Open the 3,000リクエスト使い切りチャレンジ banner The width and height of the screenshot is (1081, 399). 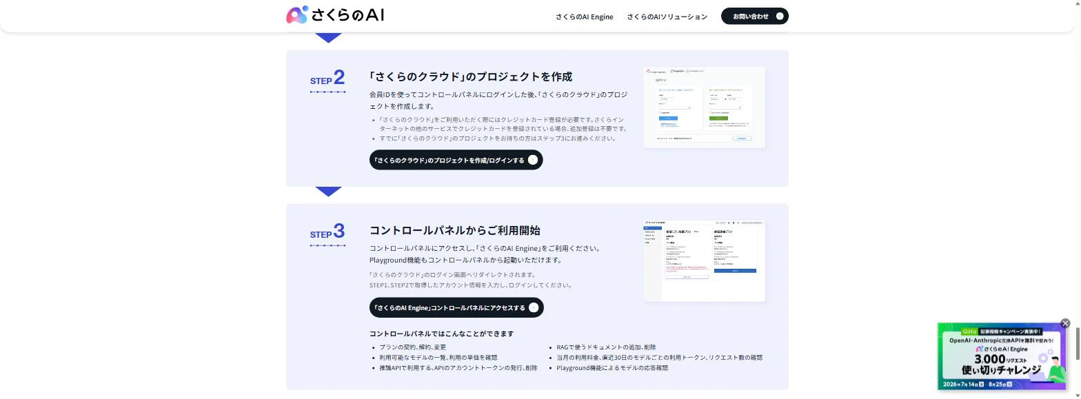1002,357
